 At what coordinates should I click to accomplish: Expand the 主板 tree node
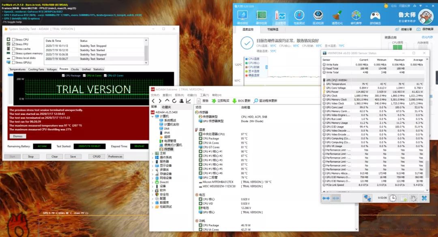pyautogui.click(x=152, y=153)
